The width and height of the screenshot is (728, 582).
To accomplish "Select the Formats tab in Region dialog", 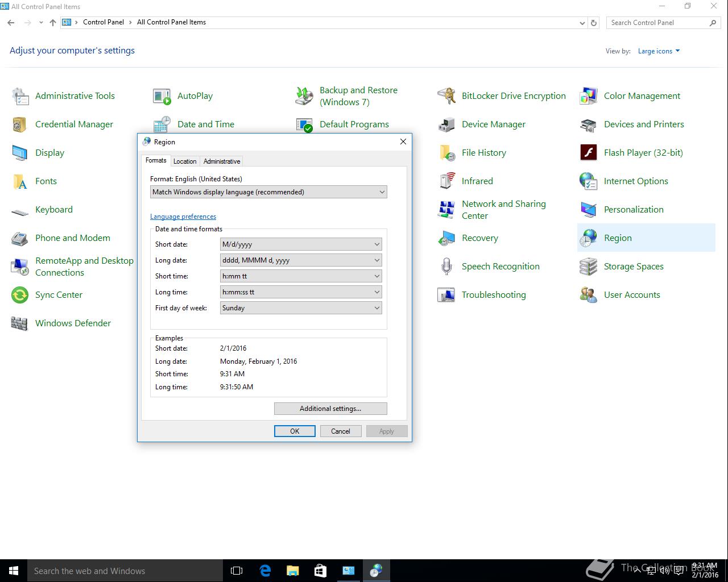I will (x=156, y=160).
